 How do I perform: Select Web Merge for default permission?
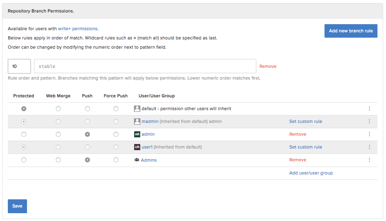pos(58,109)
